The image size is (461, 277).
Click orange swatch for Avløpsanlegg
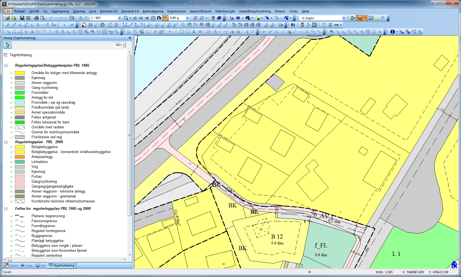click(20, 157)
